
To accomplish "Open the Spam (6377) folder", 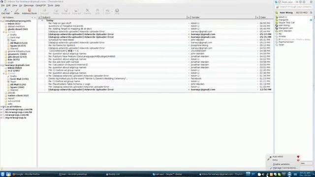I will tap(18, 46).
